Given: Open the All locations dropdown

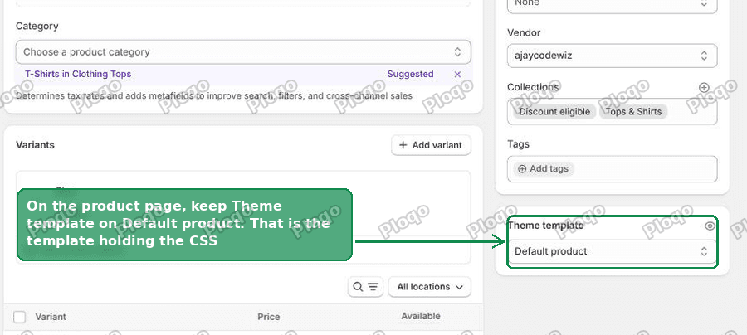Looking at the screenshot, I should (x=430, y=287).
